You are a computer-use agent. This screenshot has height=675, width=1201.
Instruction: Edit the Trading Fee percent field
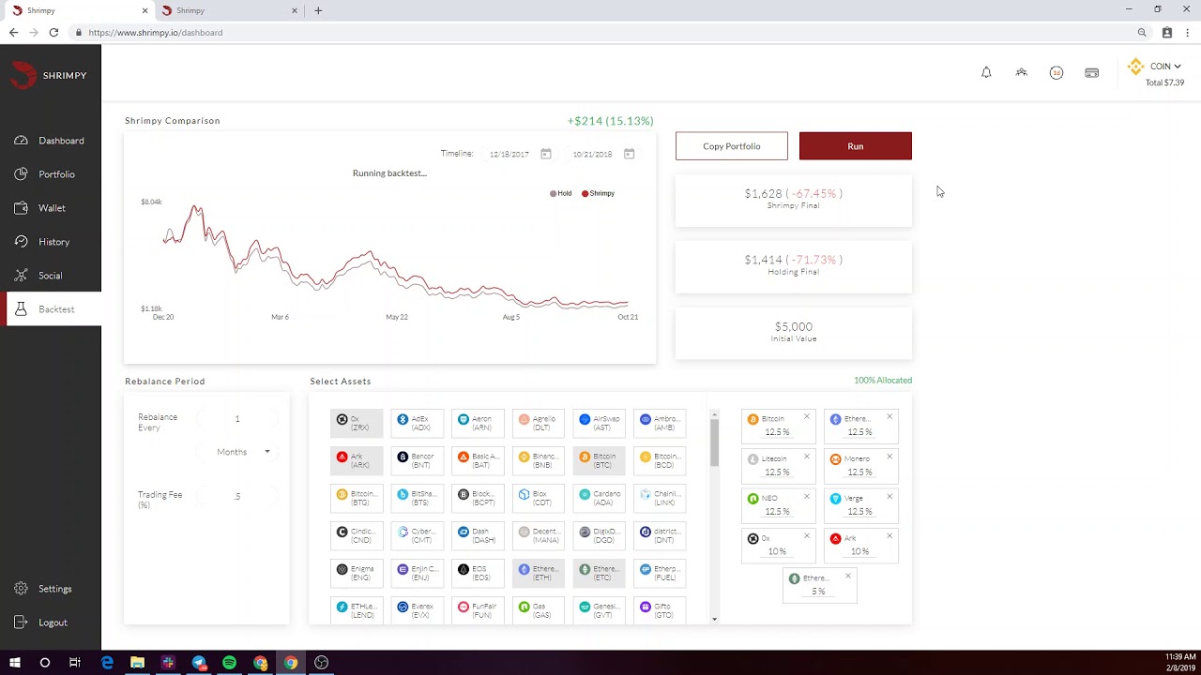point(237,496)
